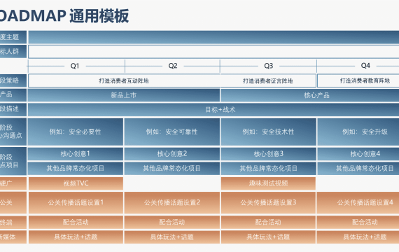The height and width of the screenshot is (252, 399).
Task: Click the empty white 目标人群 content box
Action: coord(213,52)
